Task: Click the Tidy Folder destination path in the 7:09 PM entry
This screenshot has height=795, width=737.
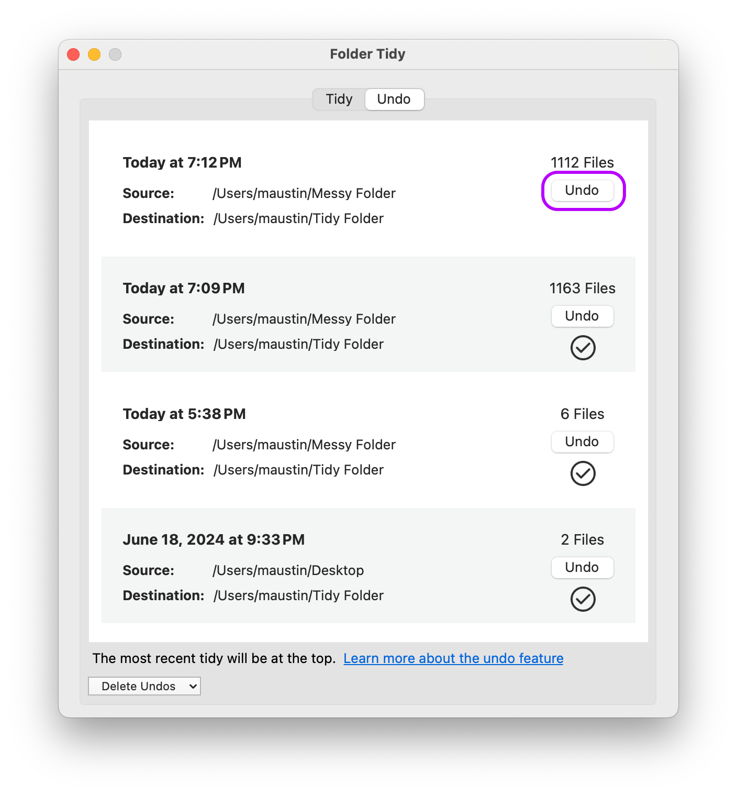Action: pos(298,344)
